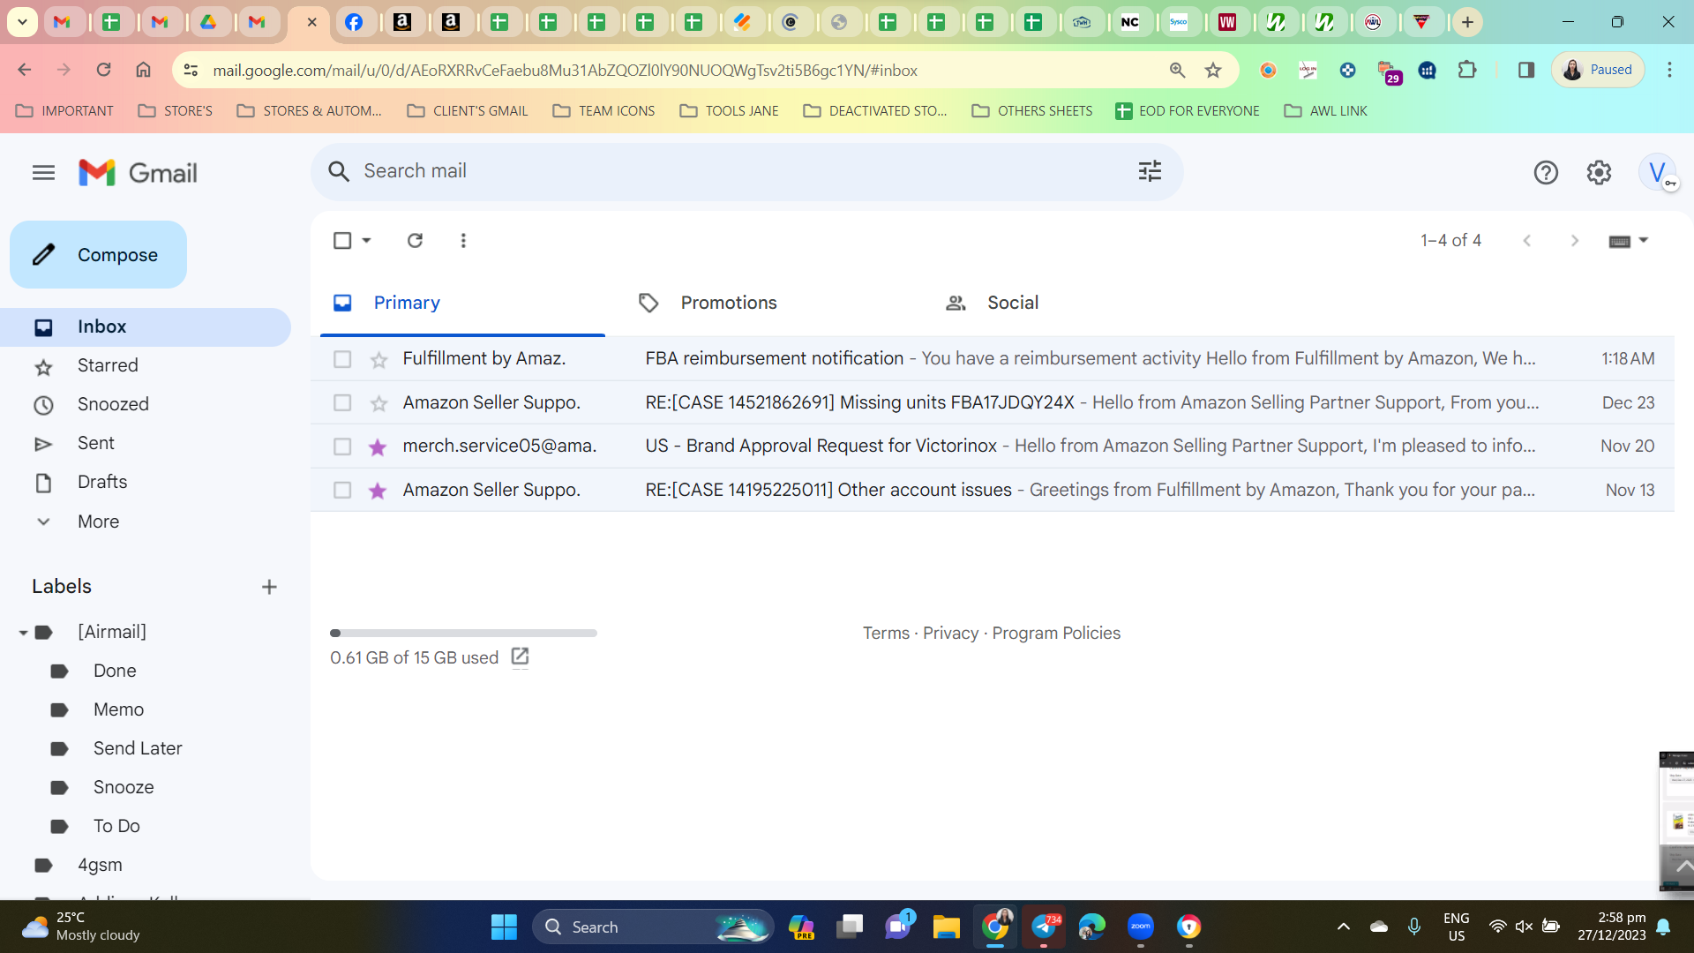The width and height of the screenshot is (1694, 953).
Task: Open Gmail Support help icon
Action: tap(1546, 173)
